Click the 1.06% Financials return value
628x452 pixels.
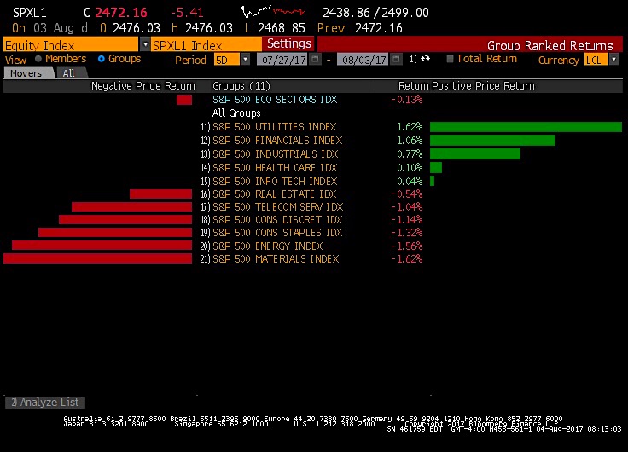(x=410, y=141)
